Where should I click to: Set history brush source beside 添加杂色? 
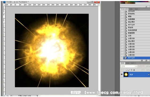[122, 14]
